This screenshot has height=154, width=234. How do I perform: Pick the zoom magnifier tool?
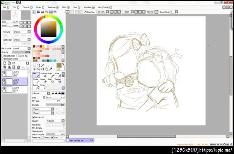pyautogui.click(x=39, y=69)
